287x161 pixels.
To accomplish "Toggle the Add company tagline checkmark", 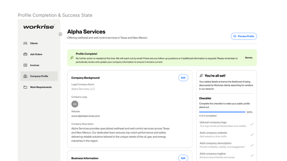I will 252,155.
